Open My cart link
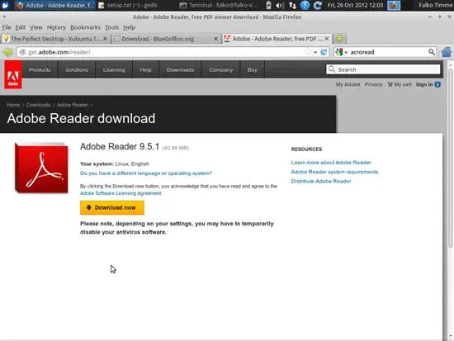454x341 pixels. point(400,84)
